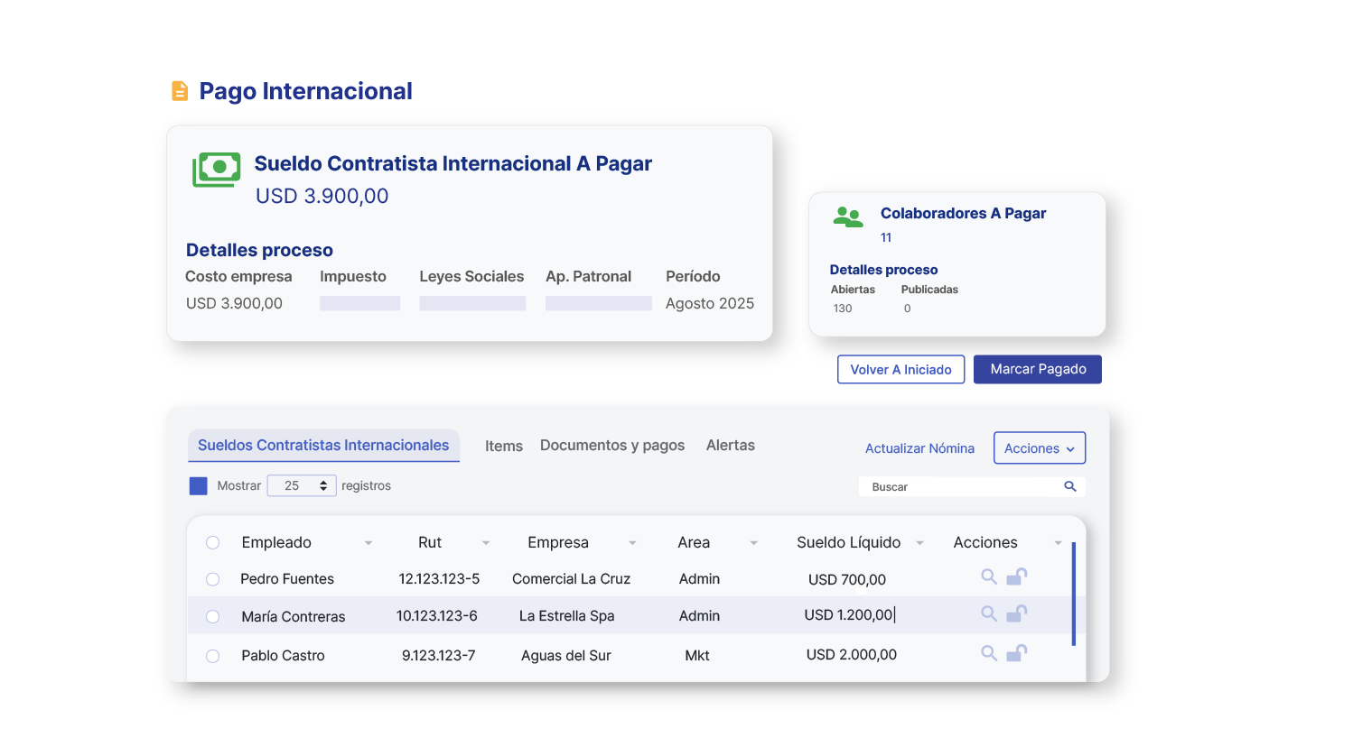View details for María Contreras with magnifier icon
Screen dimensions: 1353x756
coord(989,613)
